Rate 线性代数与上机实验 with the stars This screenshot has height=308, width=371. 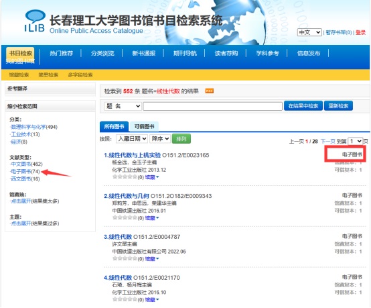pyautogui.click(x=125, y=176)
